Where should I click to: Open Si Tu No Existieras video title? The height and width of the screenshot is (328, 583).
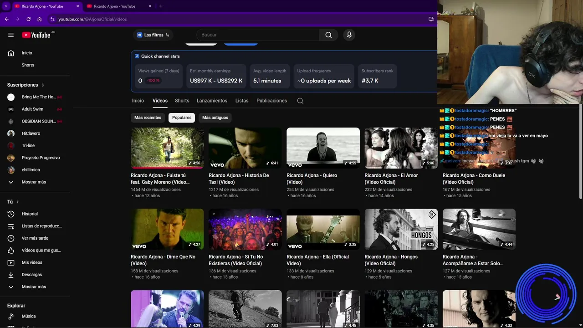[235, 260]
